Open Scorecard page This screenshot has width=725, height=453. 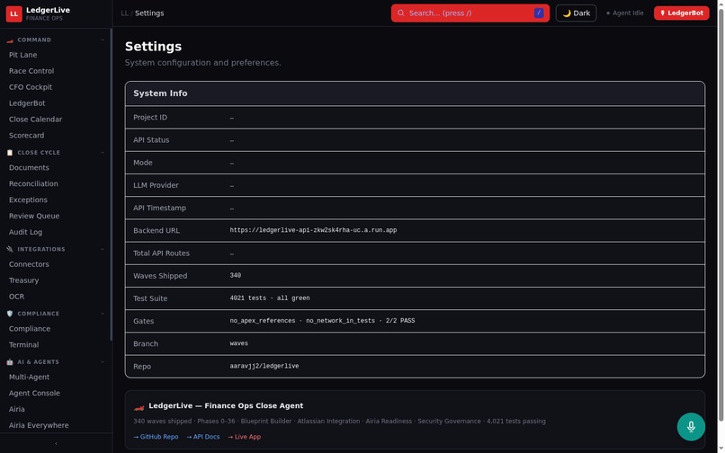26,136
